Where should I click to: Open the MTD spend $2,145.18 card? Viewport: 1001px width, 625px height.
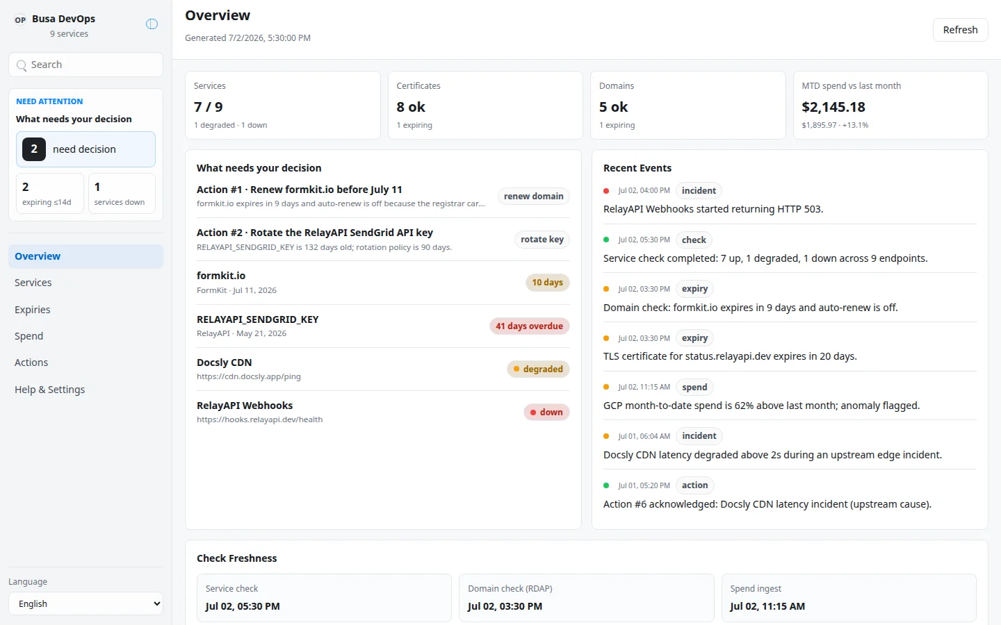coord(890,106)
